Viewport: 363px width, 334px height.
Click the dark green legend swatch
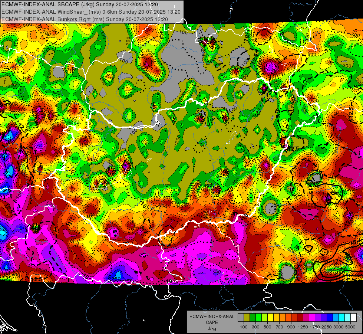[x=253, y=318]
